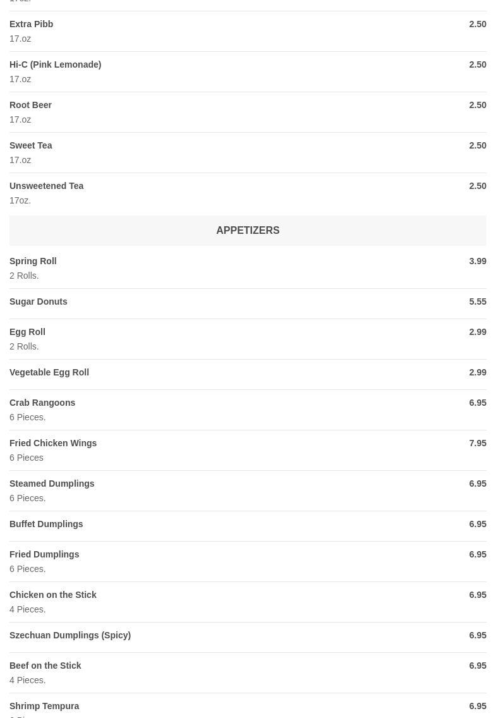Pick Beef on the Stick

pos(45,666)
